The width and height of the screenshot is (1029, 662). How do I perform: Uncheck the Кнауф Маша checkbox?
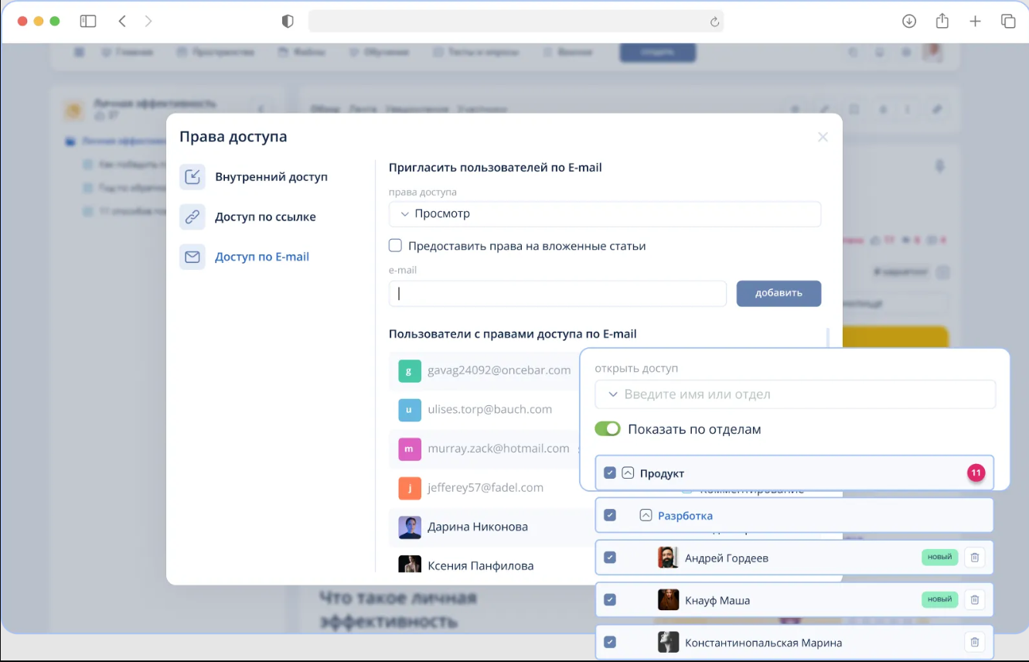point(609,600)
